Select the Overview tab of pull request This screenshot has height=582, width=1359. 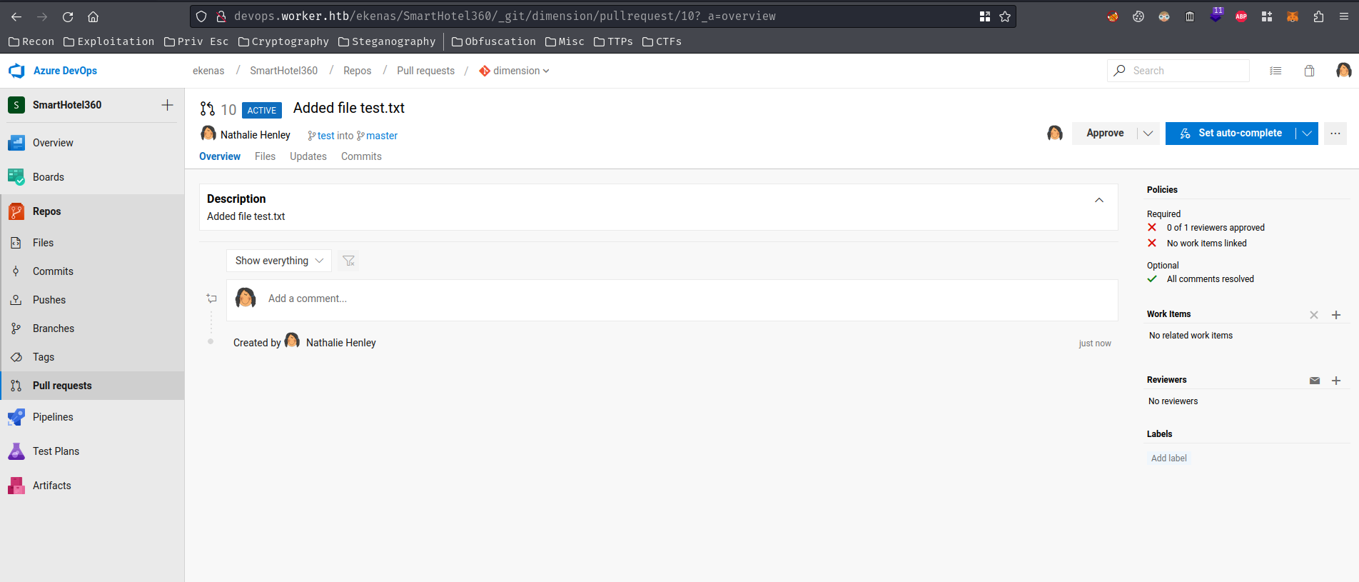click(220, 156)
